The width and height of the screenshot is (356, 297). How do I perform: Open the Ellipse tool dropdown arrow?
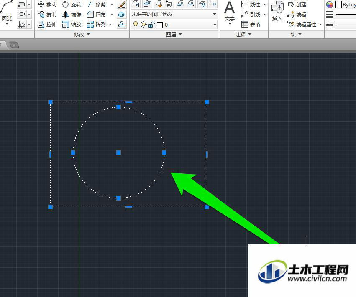pyautogui.click(x=29, y=14)
